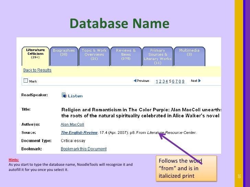Click the article title beginning 'Religion and Romanticism'
This screenshot has height=187, width=250.
coord(141,113)
